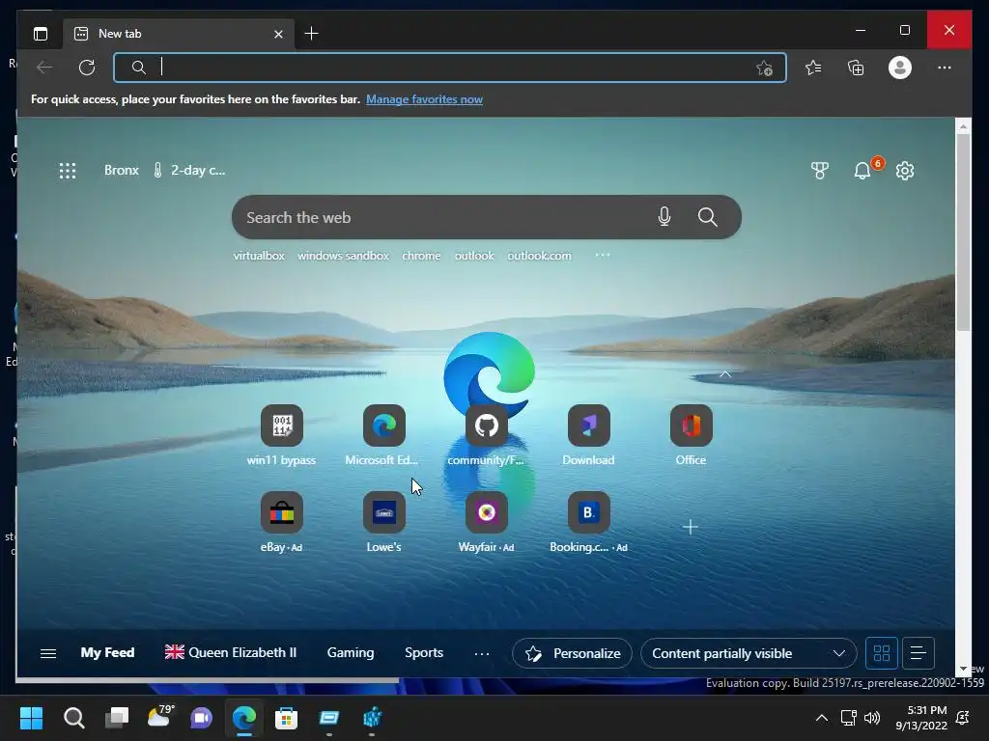Close the New tab tab
Image resolution: width=989 pixels, height=741 pixels.
coord(278,34)
